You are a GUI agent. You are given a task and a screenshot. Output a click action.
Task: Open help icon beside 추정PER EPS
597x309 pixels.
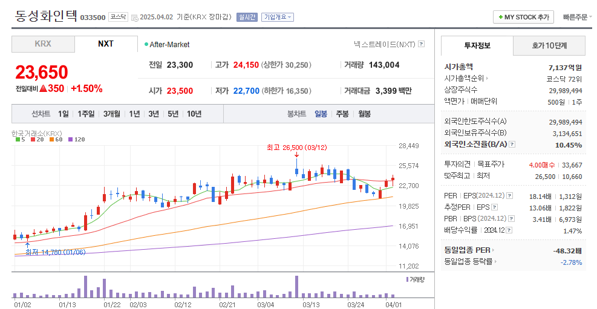495,207
